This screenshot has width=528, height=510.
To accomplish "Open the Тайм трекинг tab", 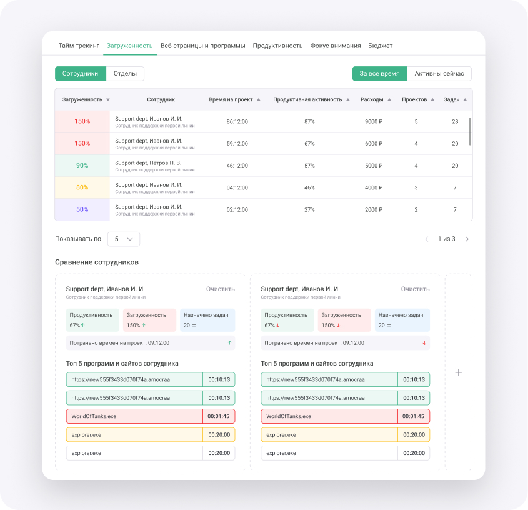I will [x=79, y=46].
